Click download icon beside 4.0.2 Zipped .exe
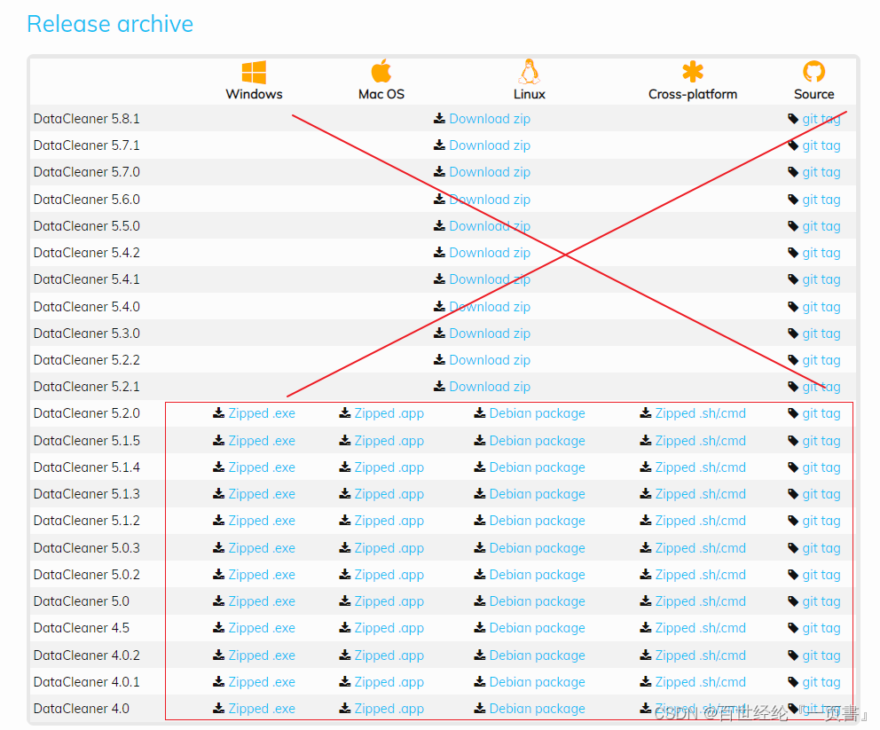Image resolution: width=880 pixels, height=730 pixels. pos(219,655)
